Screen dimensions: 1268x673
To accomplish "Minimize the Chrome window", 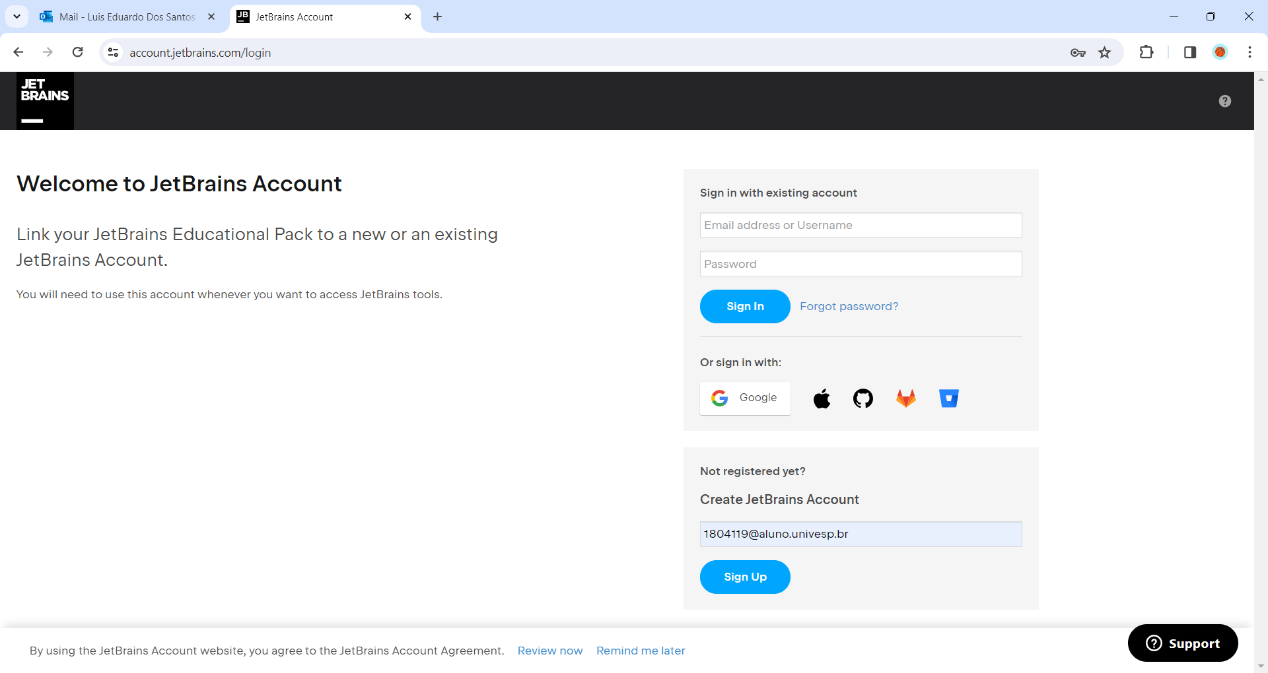I will (x=1174, y=16).
